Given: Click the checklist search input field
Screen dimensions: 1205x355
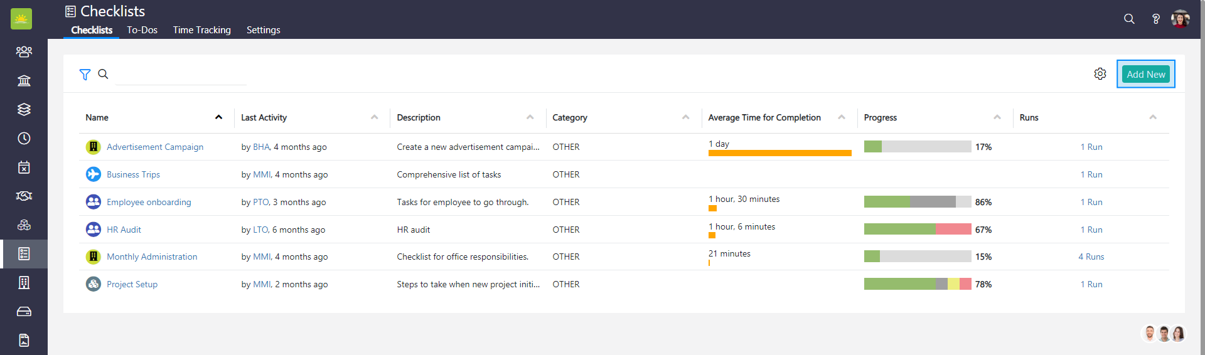Looking at the screenshot, I should 181,75.
